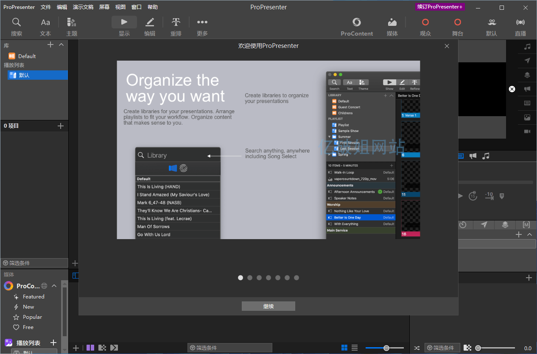Open the props layers tab
537x354 pixels.
pyautogui.click(x=505, y=225)
